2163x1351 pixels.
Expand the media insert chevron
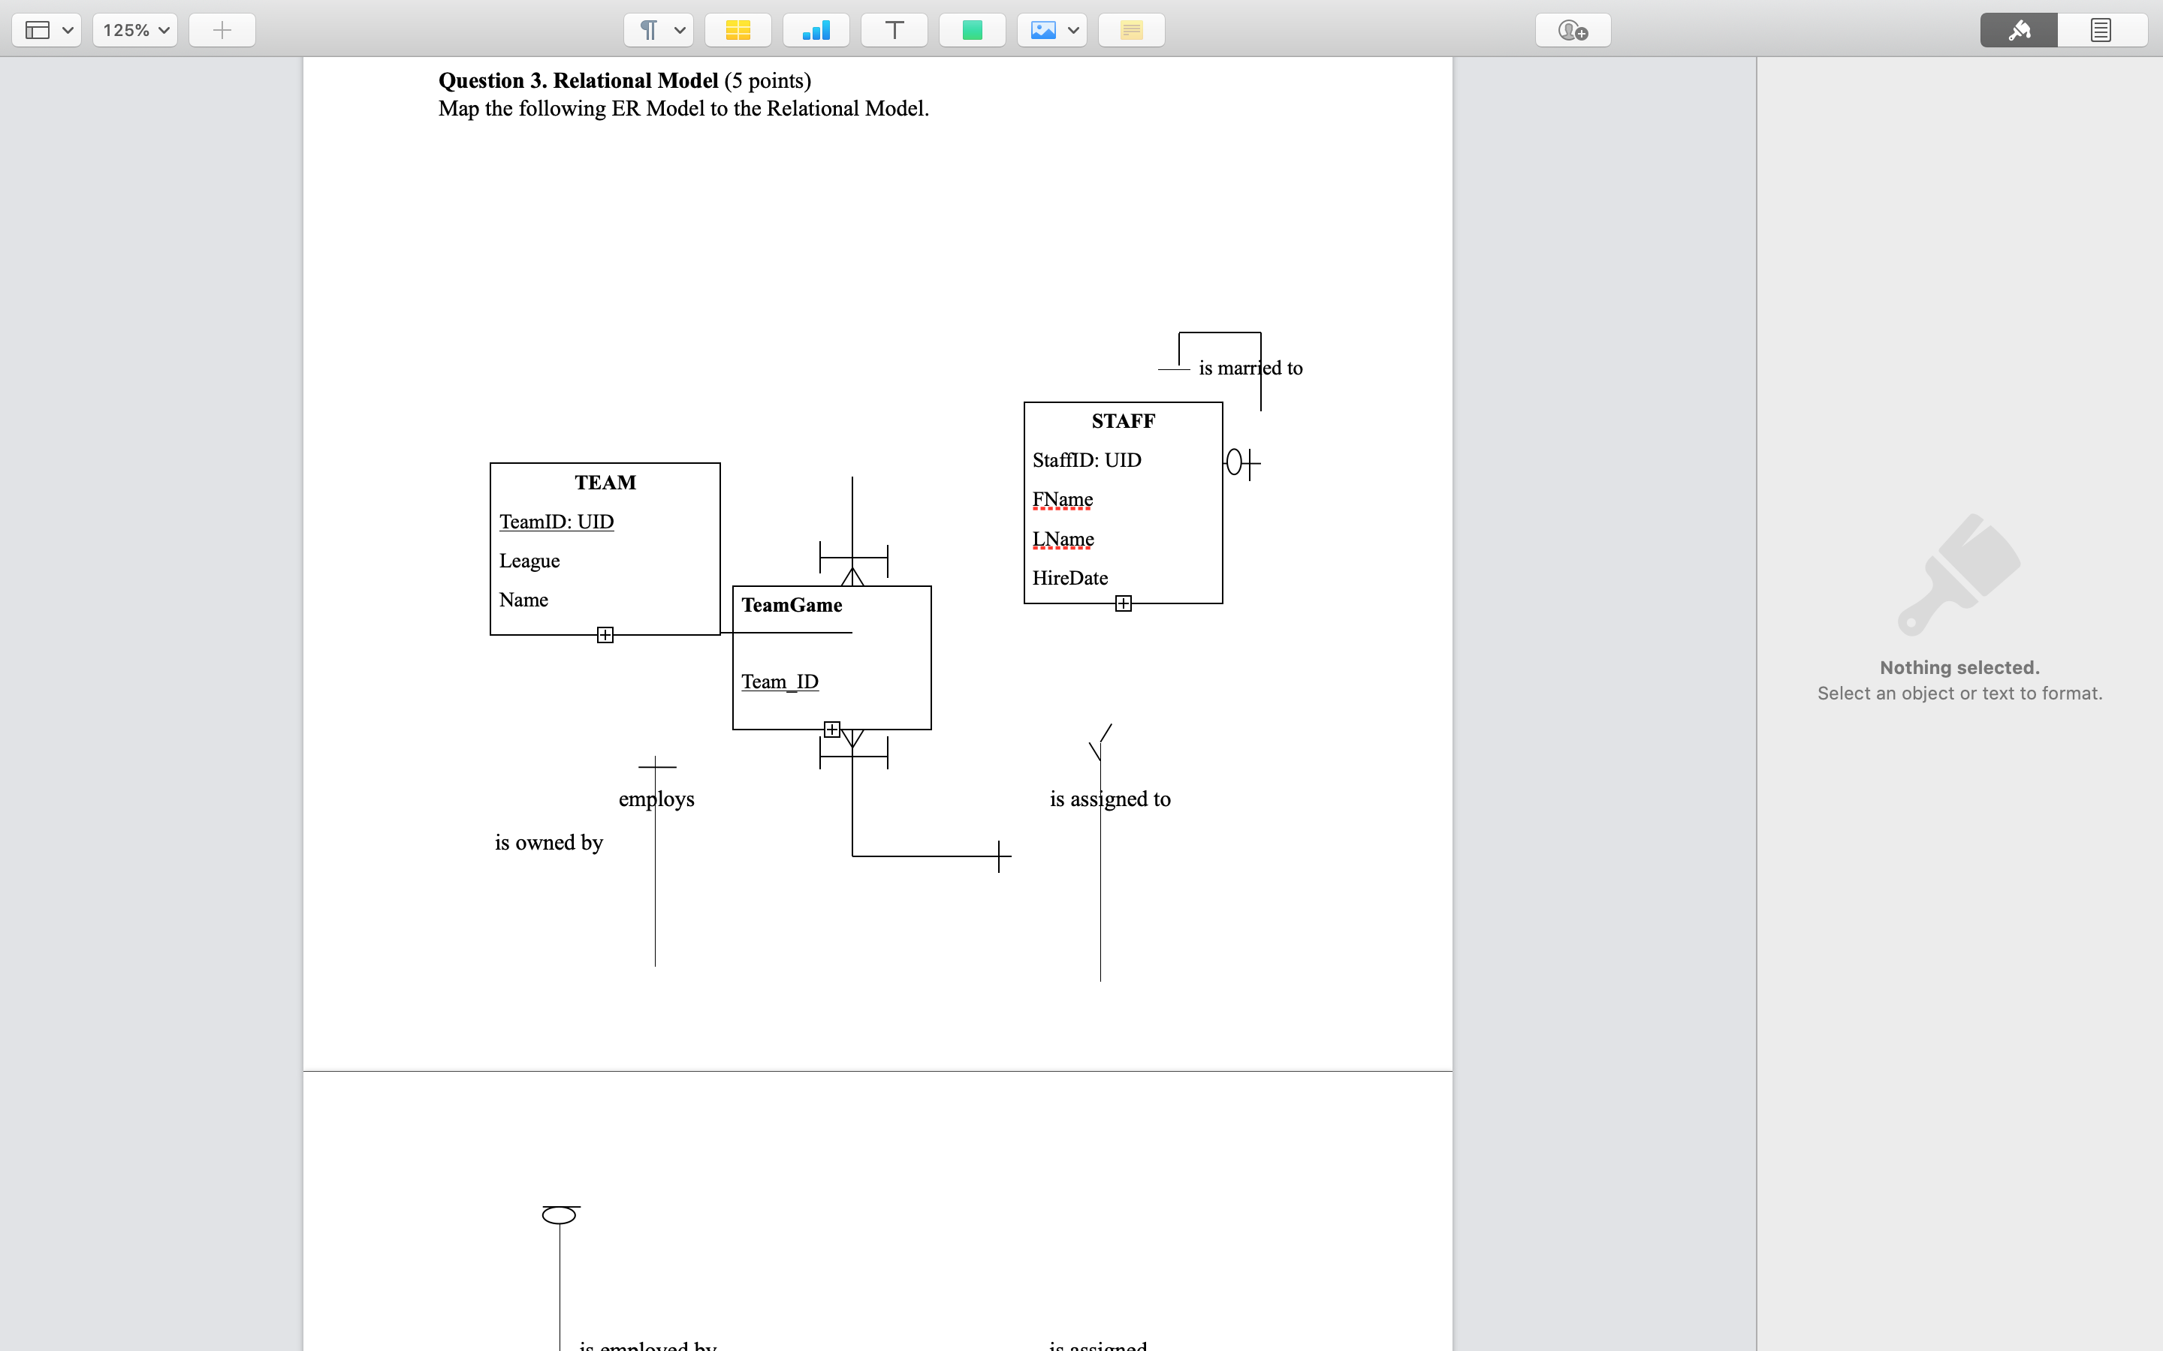1072,29
